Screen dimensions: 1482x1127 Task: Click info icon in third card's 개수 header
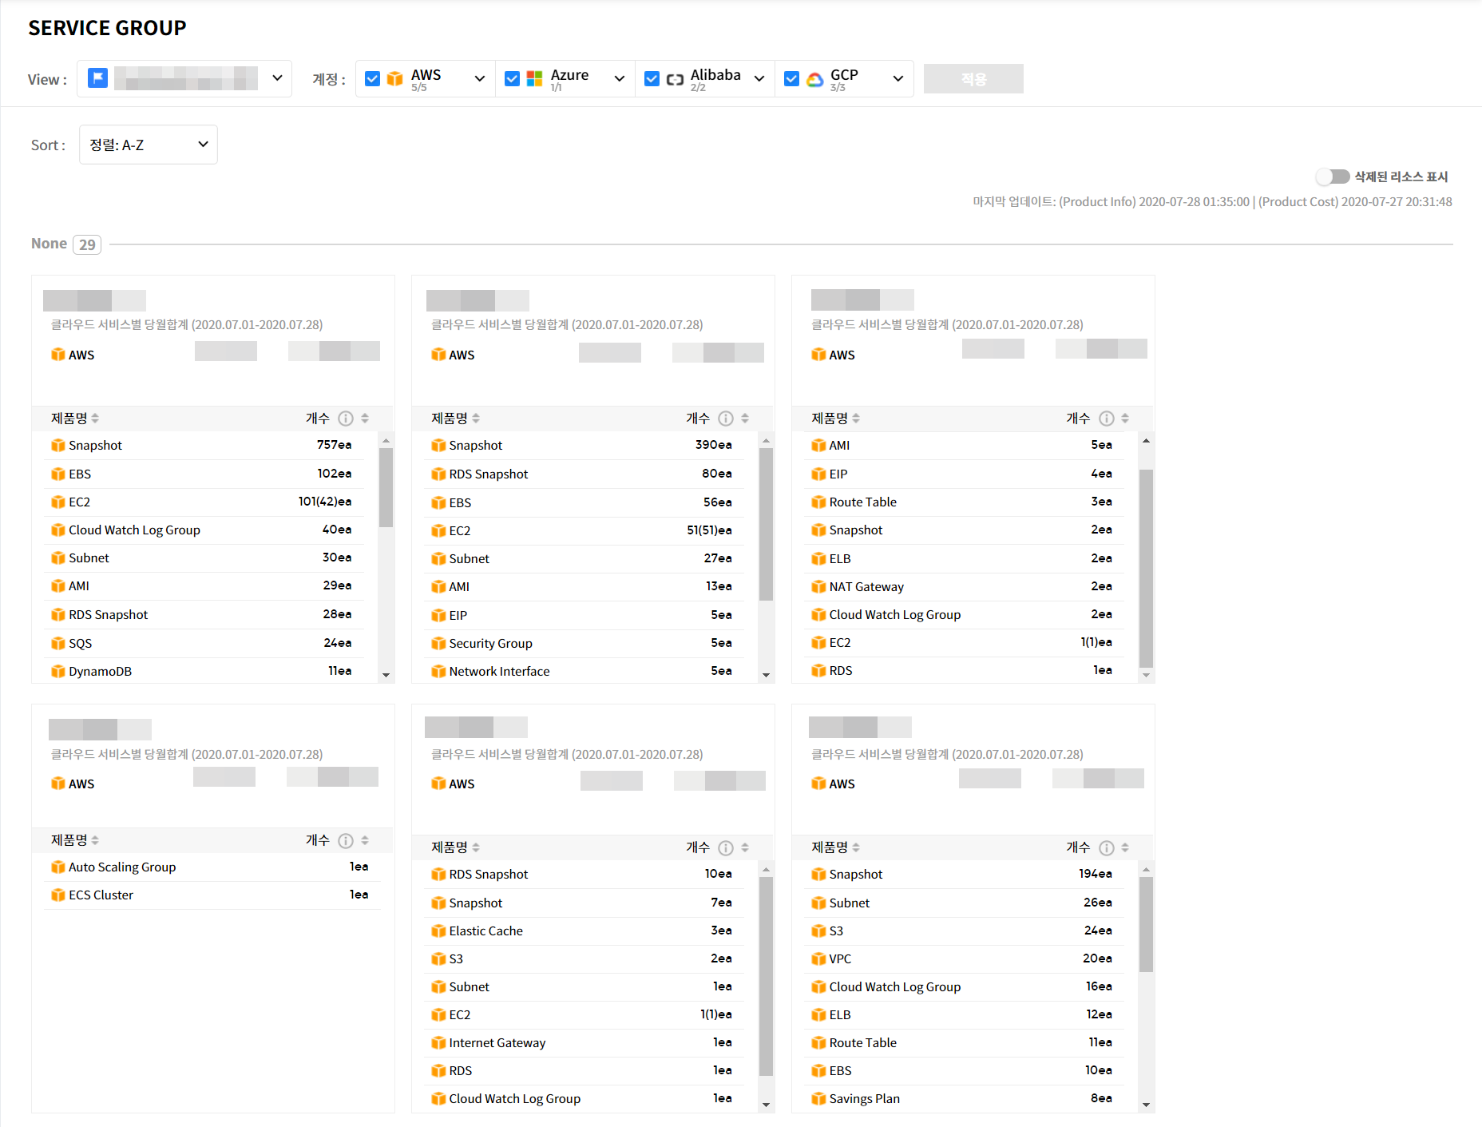click(1106, 419)
